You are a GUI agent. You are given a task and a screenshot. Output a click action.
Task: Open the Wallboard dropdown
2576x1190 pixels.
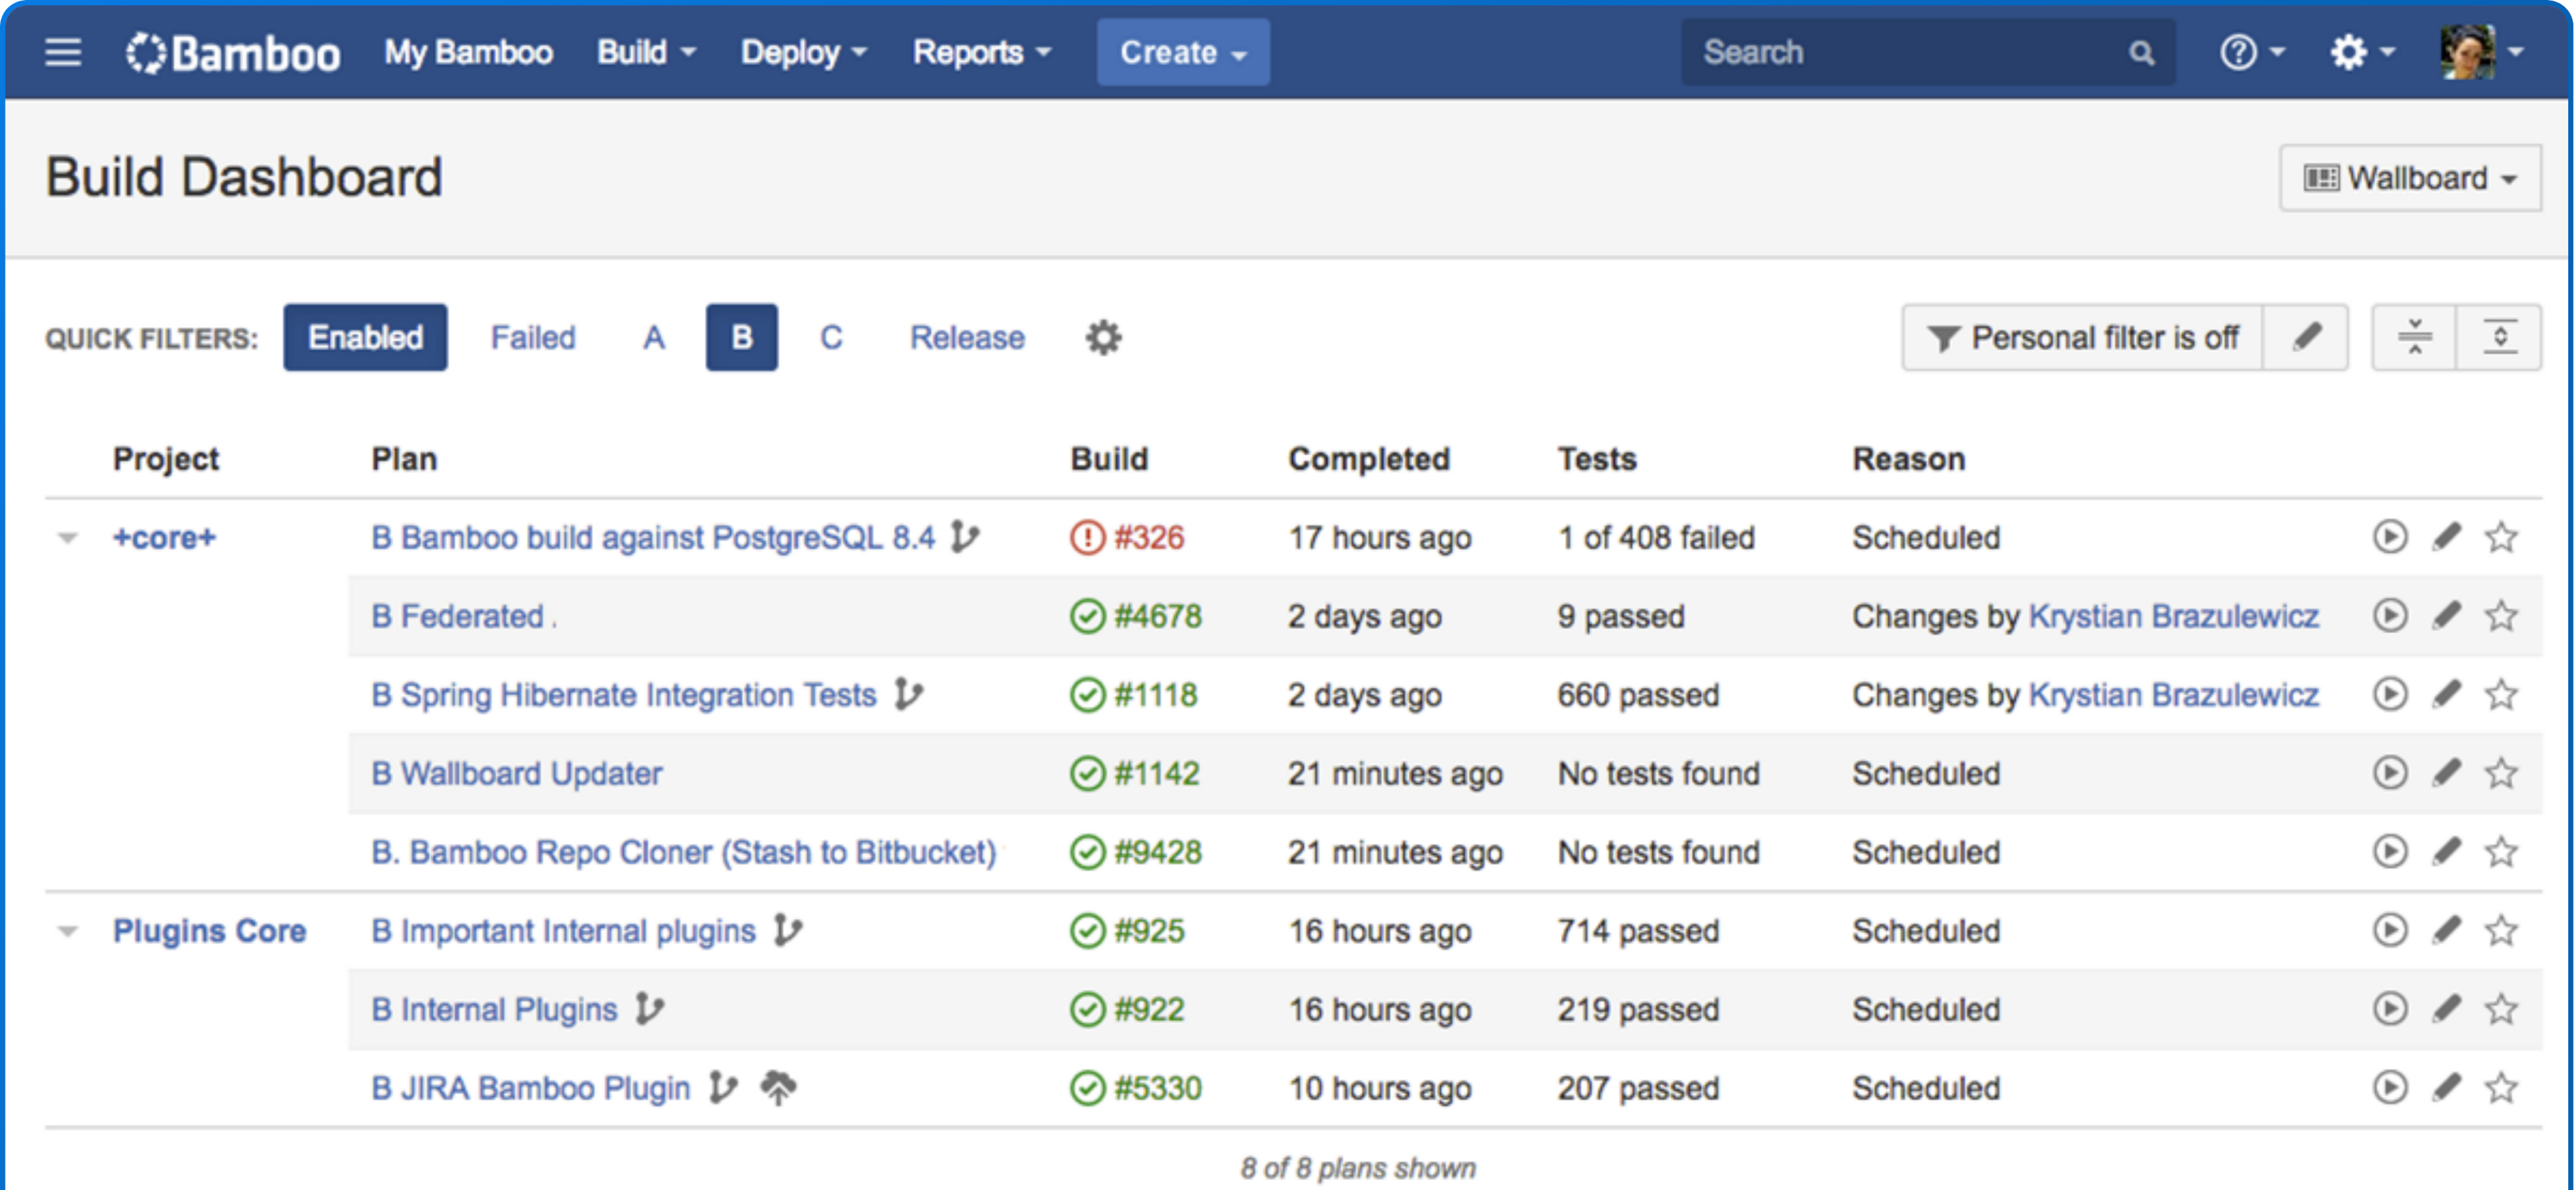(2410, 178)
